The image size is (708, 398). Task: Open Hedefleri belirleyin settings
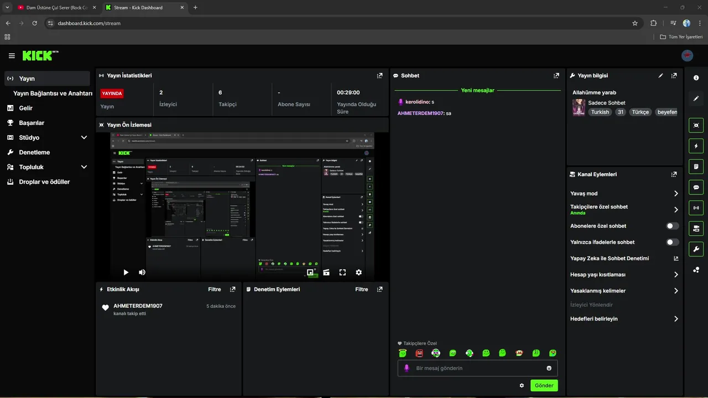click(624, 319)
